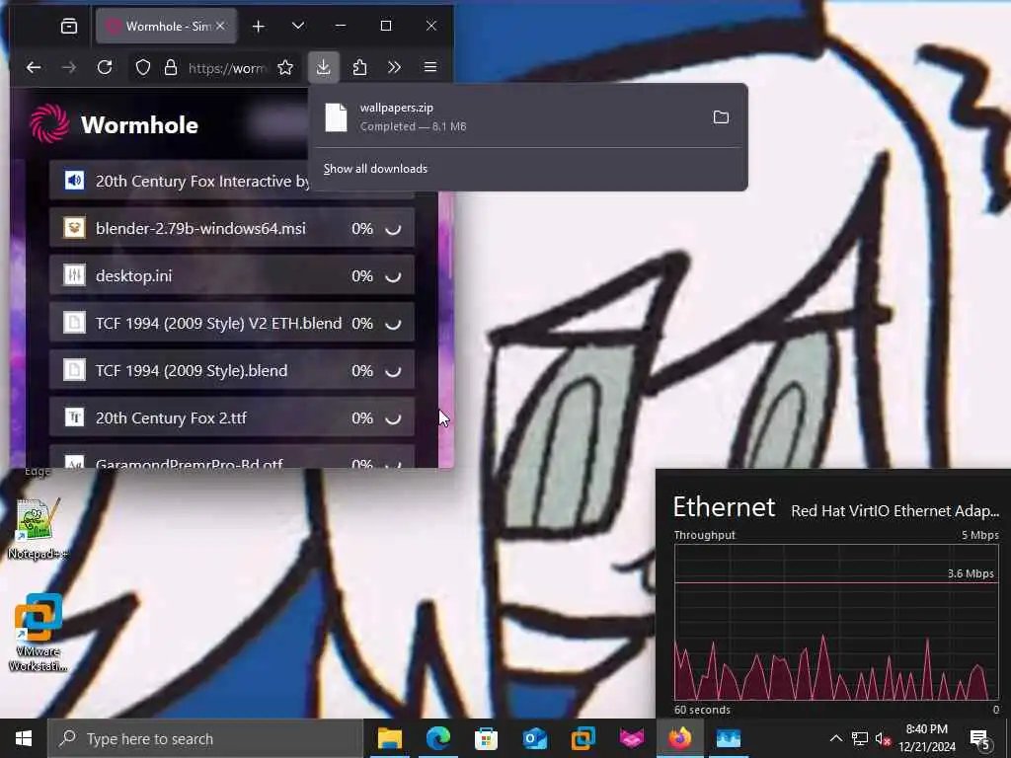Show wallpapers.zip in folder
The height and width of the screenshot is (758, 1011).
(721, 116)
